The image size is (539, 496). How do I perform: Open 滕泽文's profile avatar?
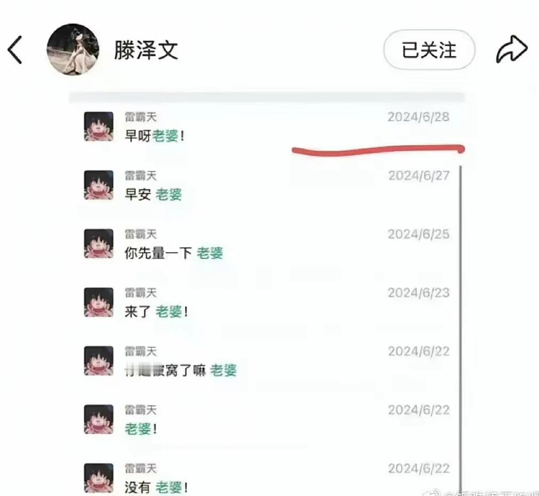(x=73, y=49)
